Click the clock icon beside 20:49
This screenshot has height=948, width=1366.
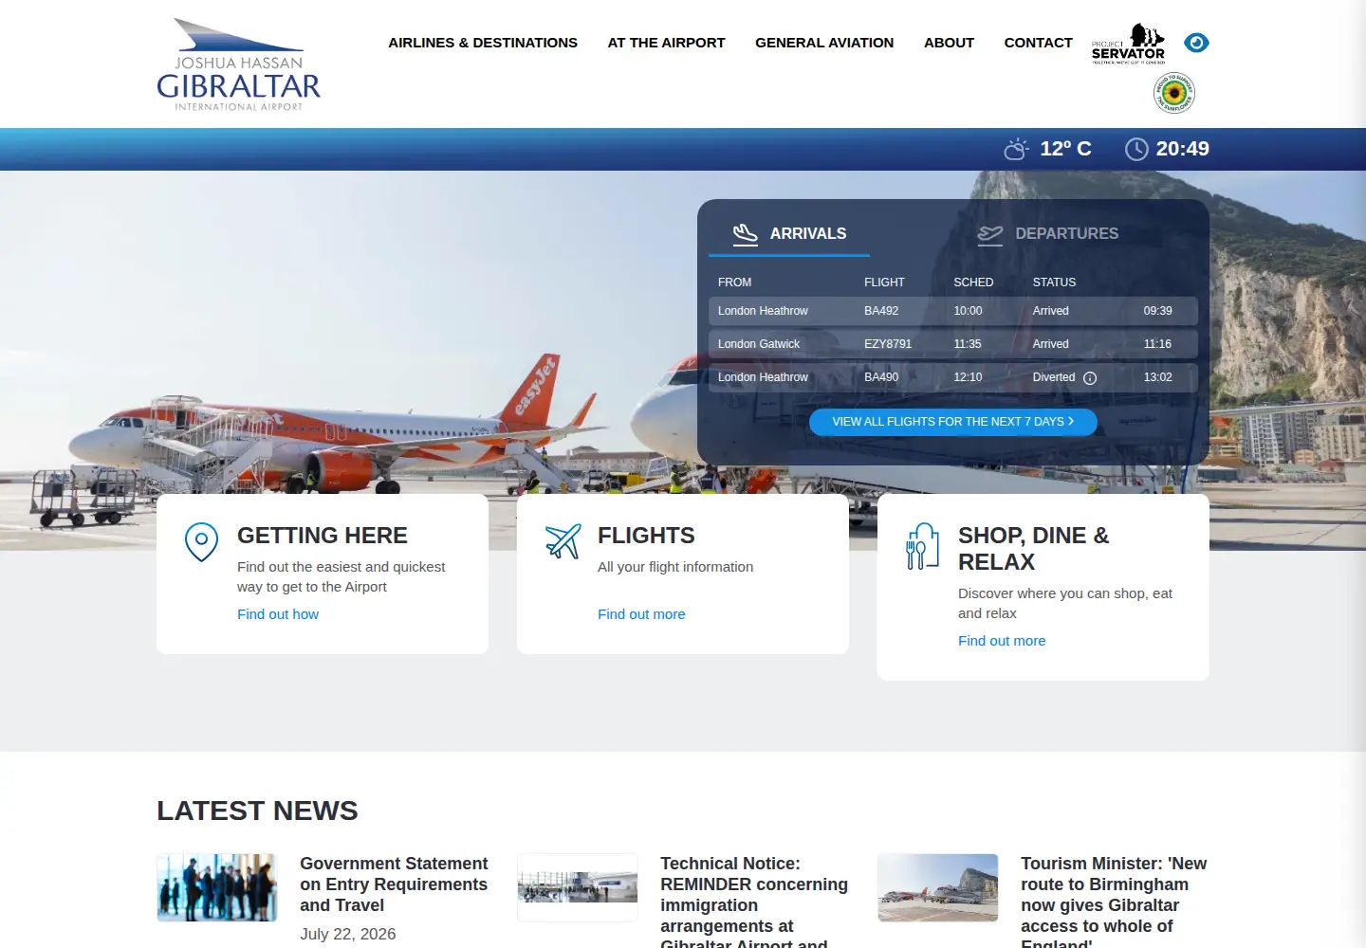1136,149
